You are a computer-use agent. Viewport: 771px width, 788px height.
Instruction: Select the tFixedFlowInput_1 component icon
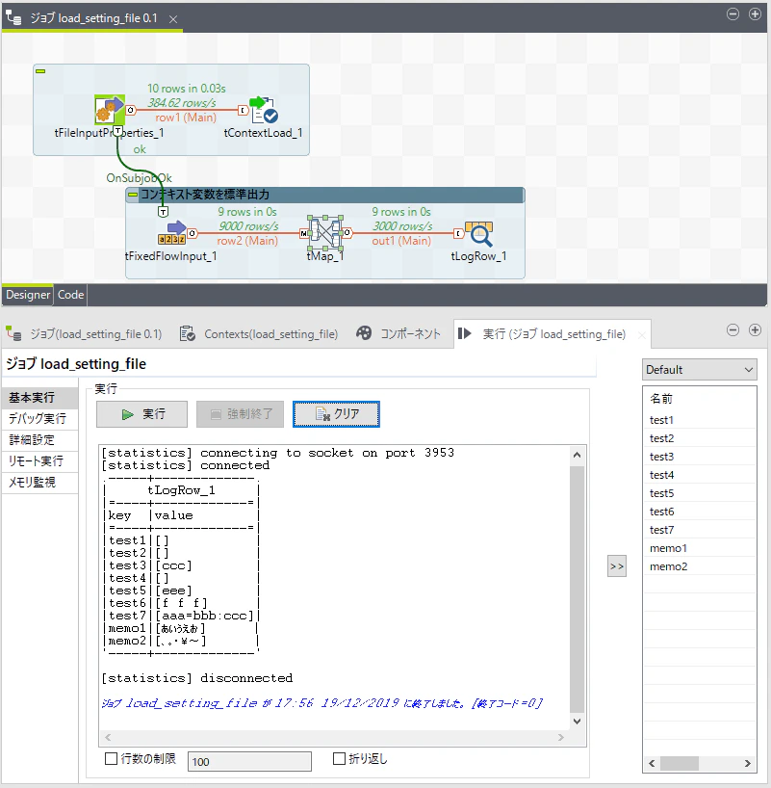(171, 233)
